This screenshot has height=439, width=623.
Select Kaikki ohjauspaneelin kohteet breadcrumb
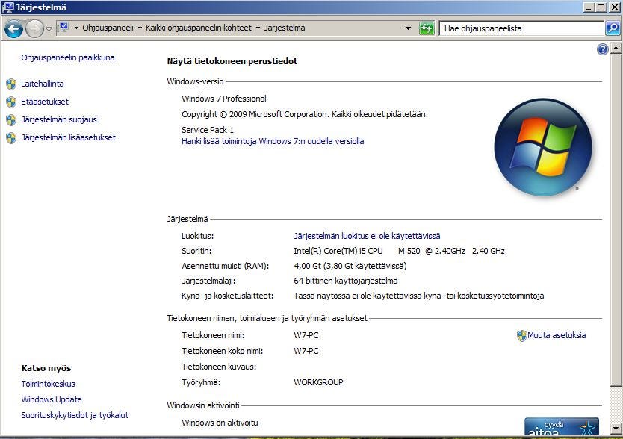click(x=196, y=28)
